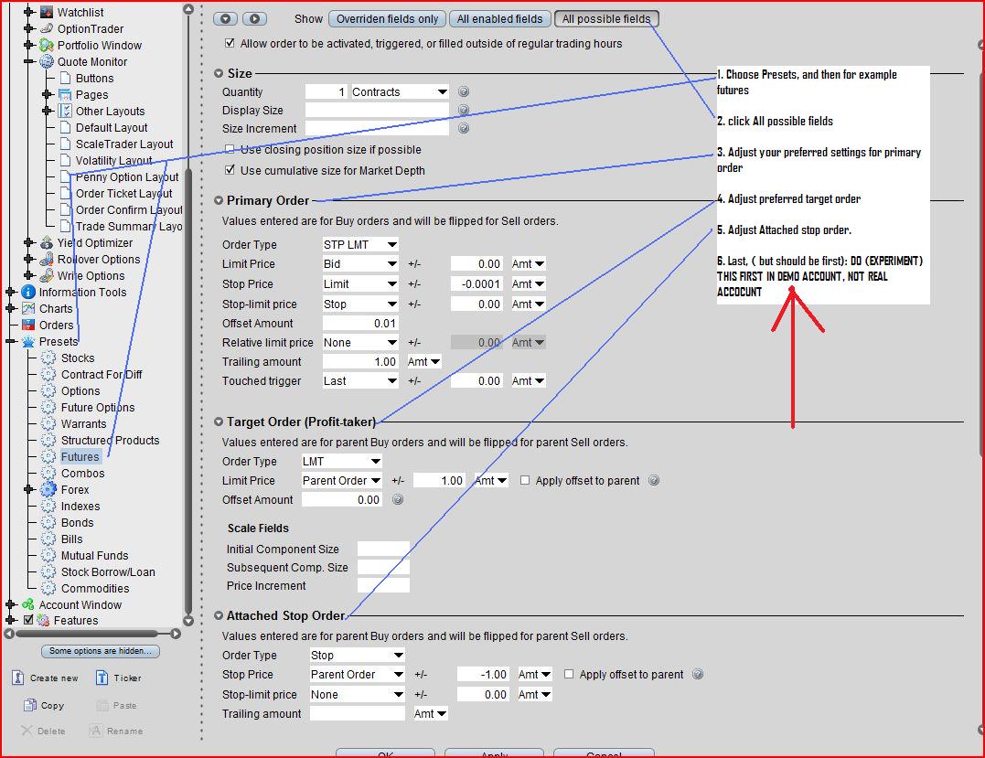
Task: Open Target Order Type LMT dropdown
Action: pos(341,461)
